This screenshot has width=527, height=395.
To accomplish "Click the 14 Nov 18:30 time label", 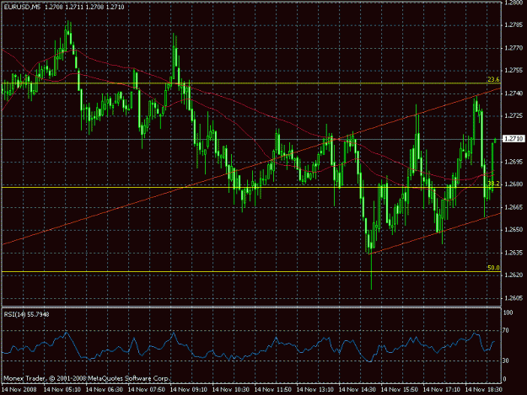I will click(483, 390).
